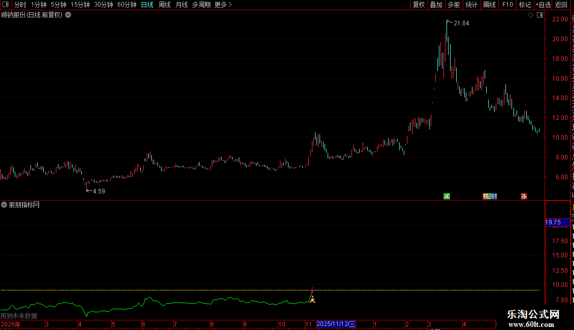Click the 2025/11/12/三 date marker
Image resolution: width=574 pixels, height=330 pixels.
[x=336, y=324]
